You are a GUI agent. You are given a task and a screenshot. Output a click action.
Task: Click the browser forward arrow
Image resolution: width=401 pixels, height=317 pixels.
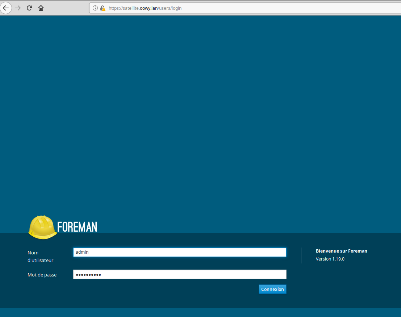pos(18,8)
